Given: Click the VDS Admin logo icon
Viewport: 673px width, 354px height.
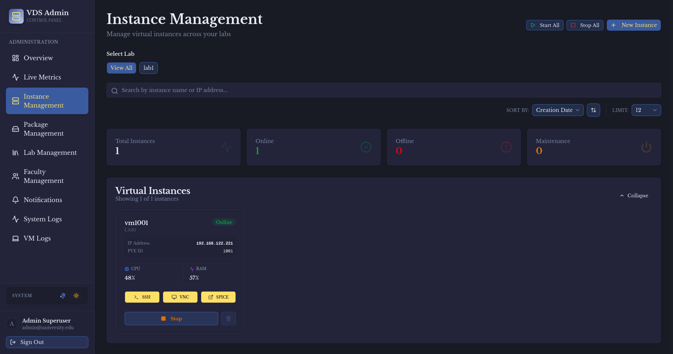Looking at the screenshot, I should (16, 16).
